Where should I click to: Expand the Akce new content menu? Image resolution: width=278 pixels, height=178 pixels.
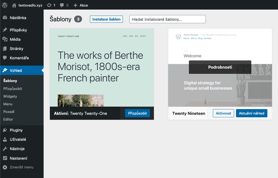click(81, 5)
